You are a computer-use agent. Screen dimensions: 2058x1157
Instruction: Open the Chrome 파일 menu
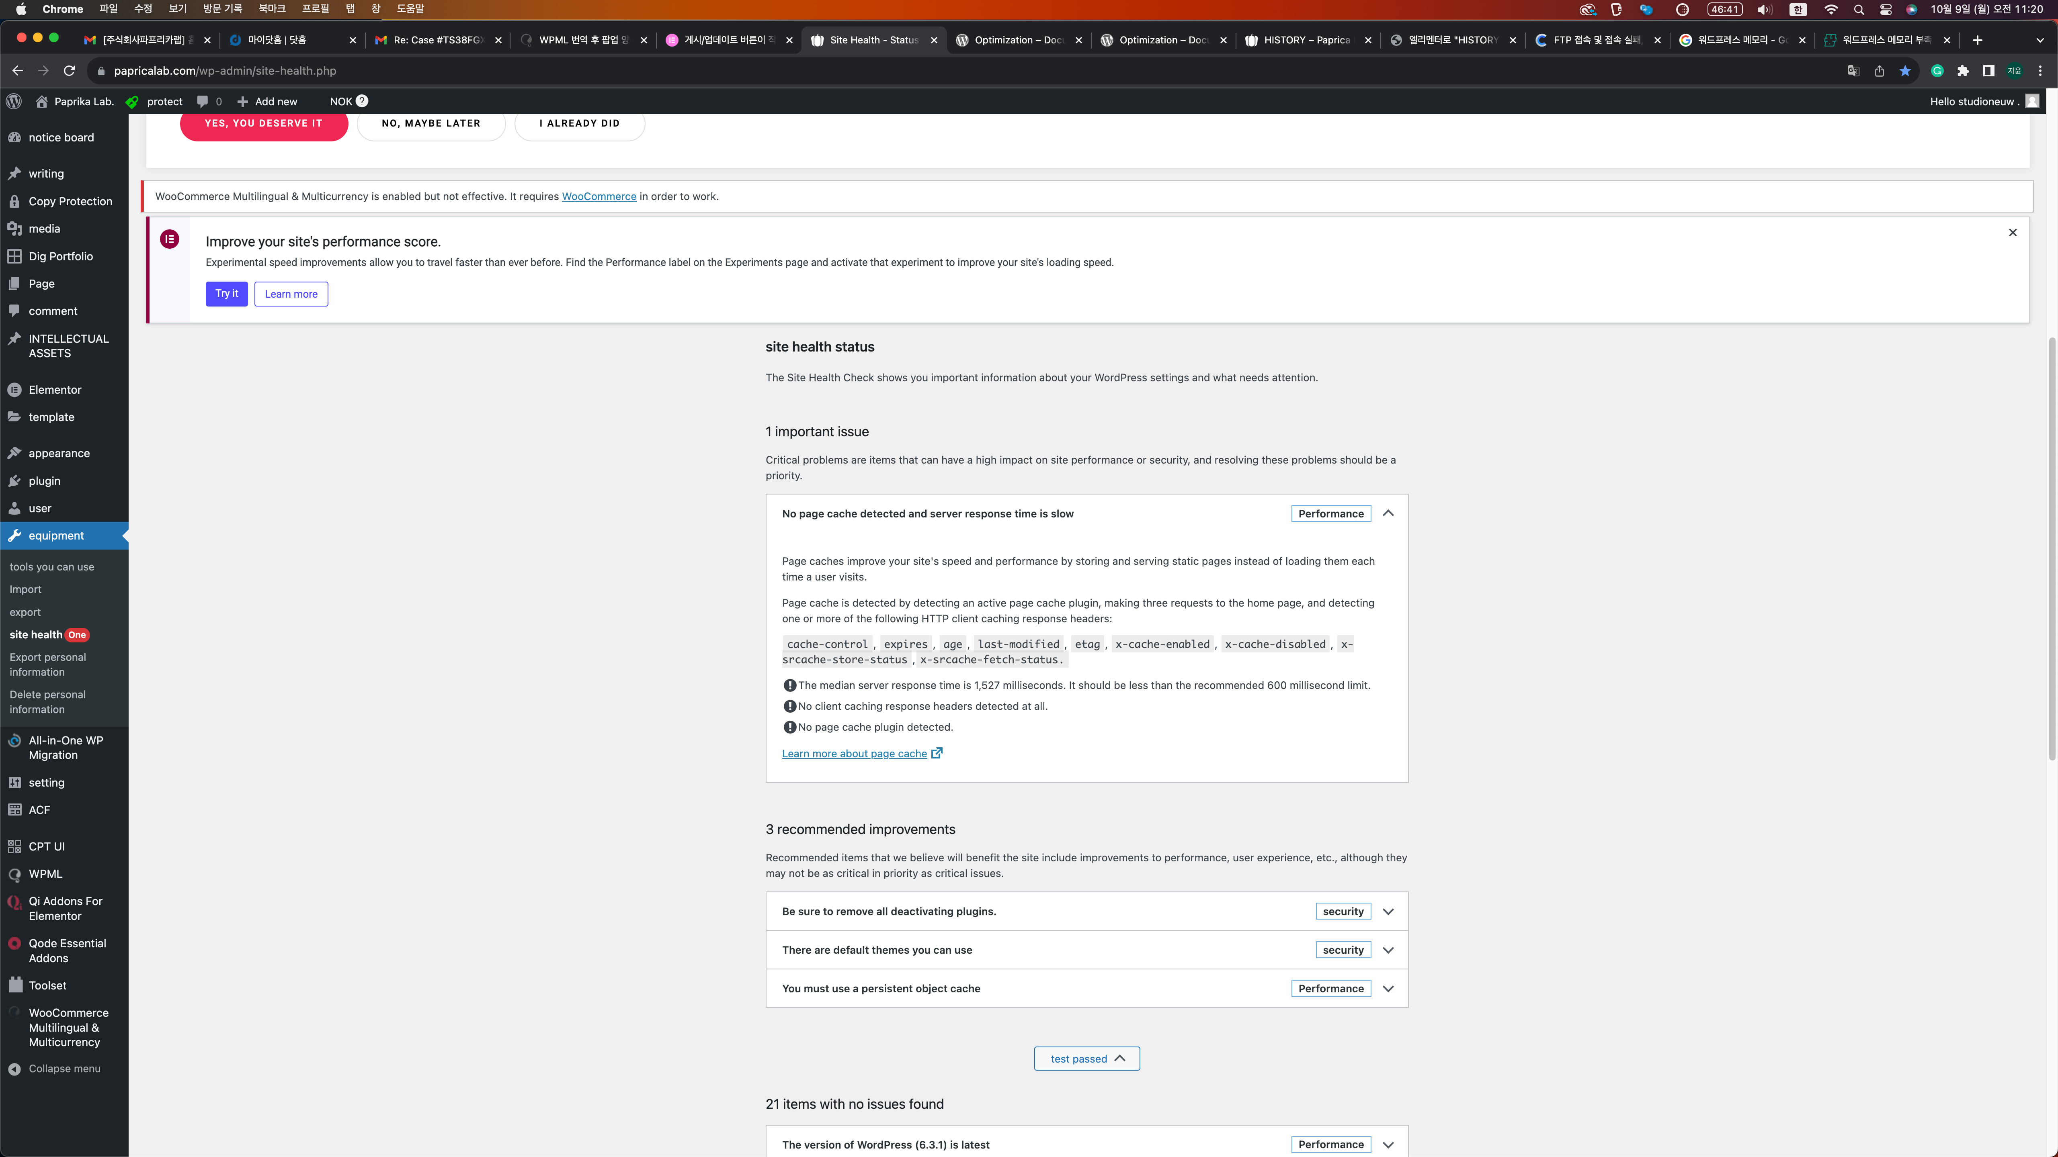(x=109, y=9)
